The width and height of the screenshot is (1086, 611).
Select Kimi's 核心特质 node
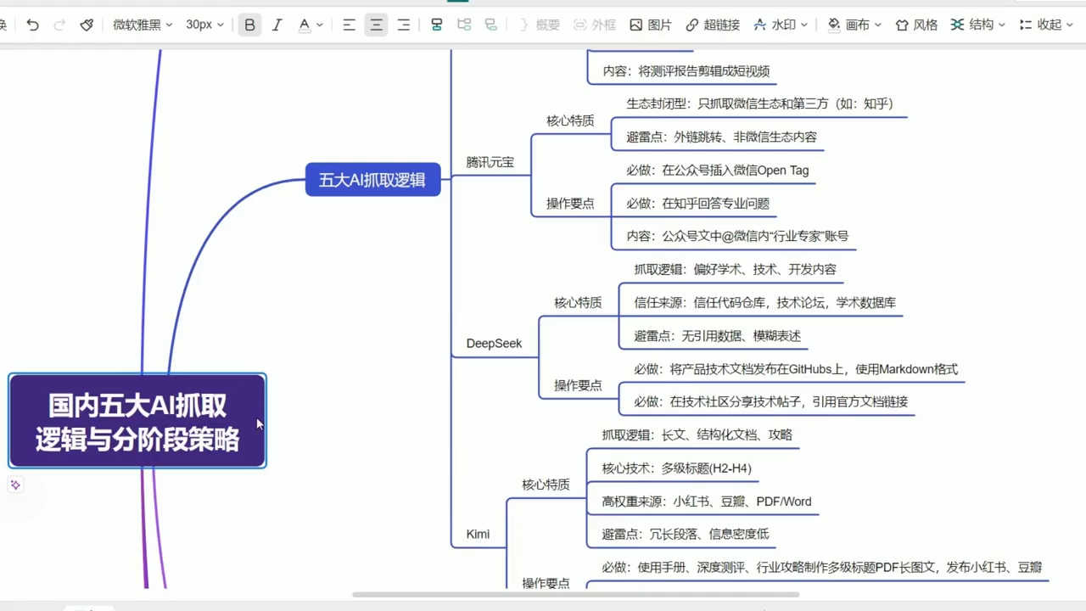(x=546, y=485)
